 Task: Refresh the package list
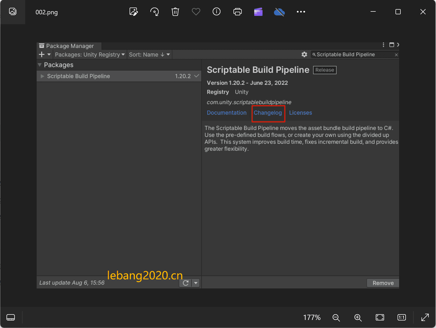[x=185, y=283]
